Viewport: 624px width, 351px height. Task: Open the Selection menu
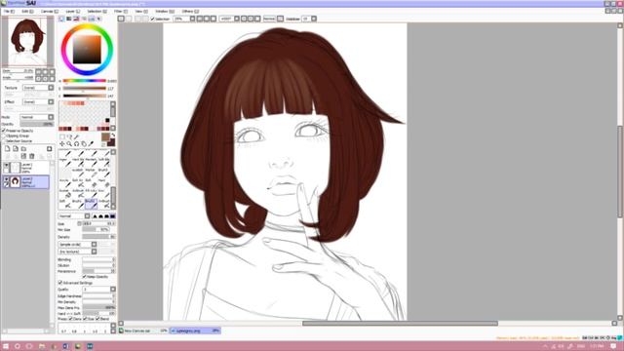point(97,12)
